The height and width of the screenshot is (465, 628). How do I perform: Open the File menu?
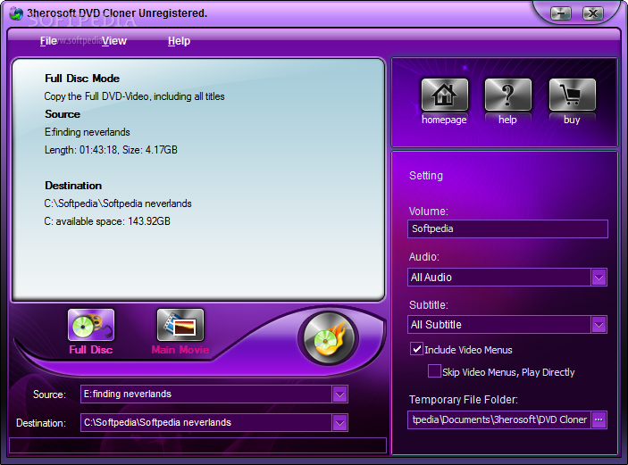(48, 41)
